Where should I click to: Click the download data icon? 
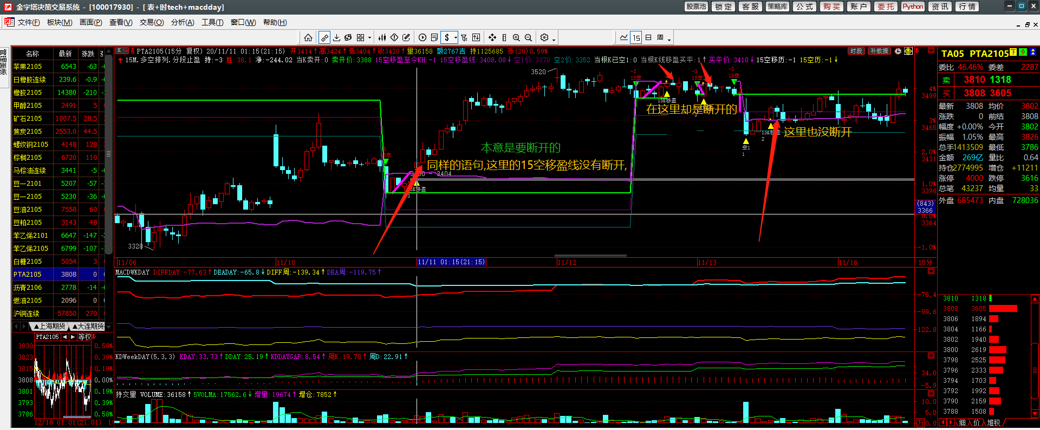[336, 37]
